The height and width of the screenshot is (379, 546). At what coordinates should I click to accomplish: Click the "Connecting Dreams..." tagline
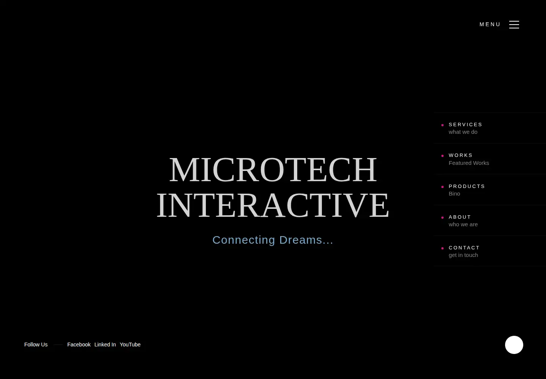tap(273, 240)
